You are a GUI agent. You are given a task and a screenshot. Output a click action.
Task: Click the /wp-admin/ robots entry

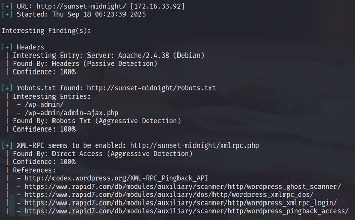click(44, 105)
